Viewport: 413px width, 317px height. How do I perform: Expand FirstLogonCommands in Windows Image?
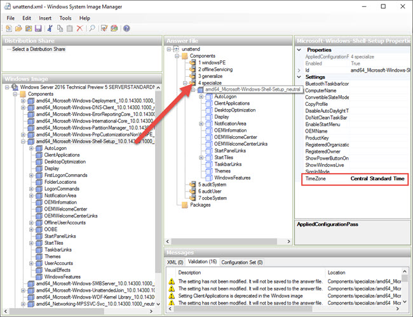(31, 176)
